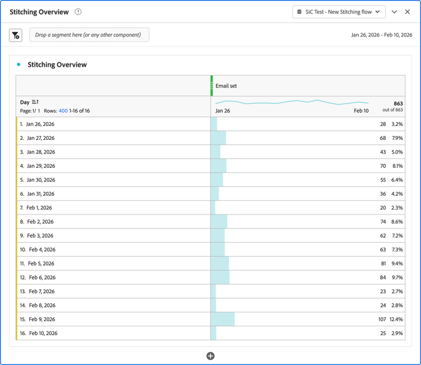
Task: Close the Stitching Overview panel
Action: point(408,12)
